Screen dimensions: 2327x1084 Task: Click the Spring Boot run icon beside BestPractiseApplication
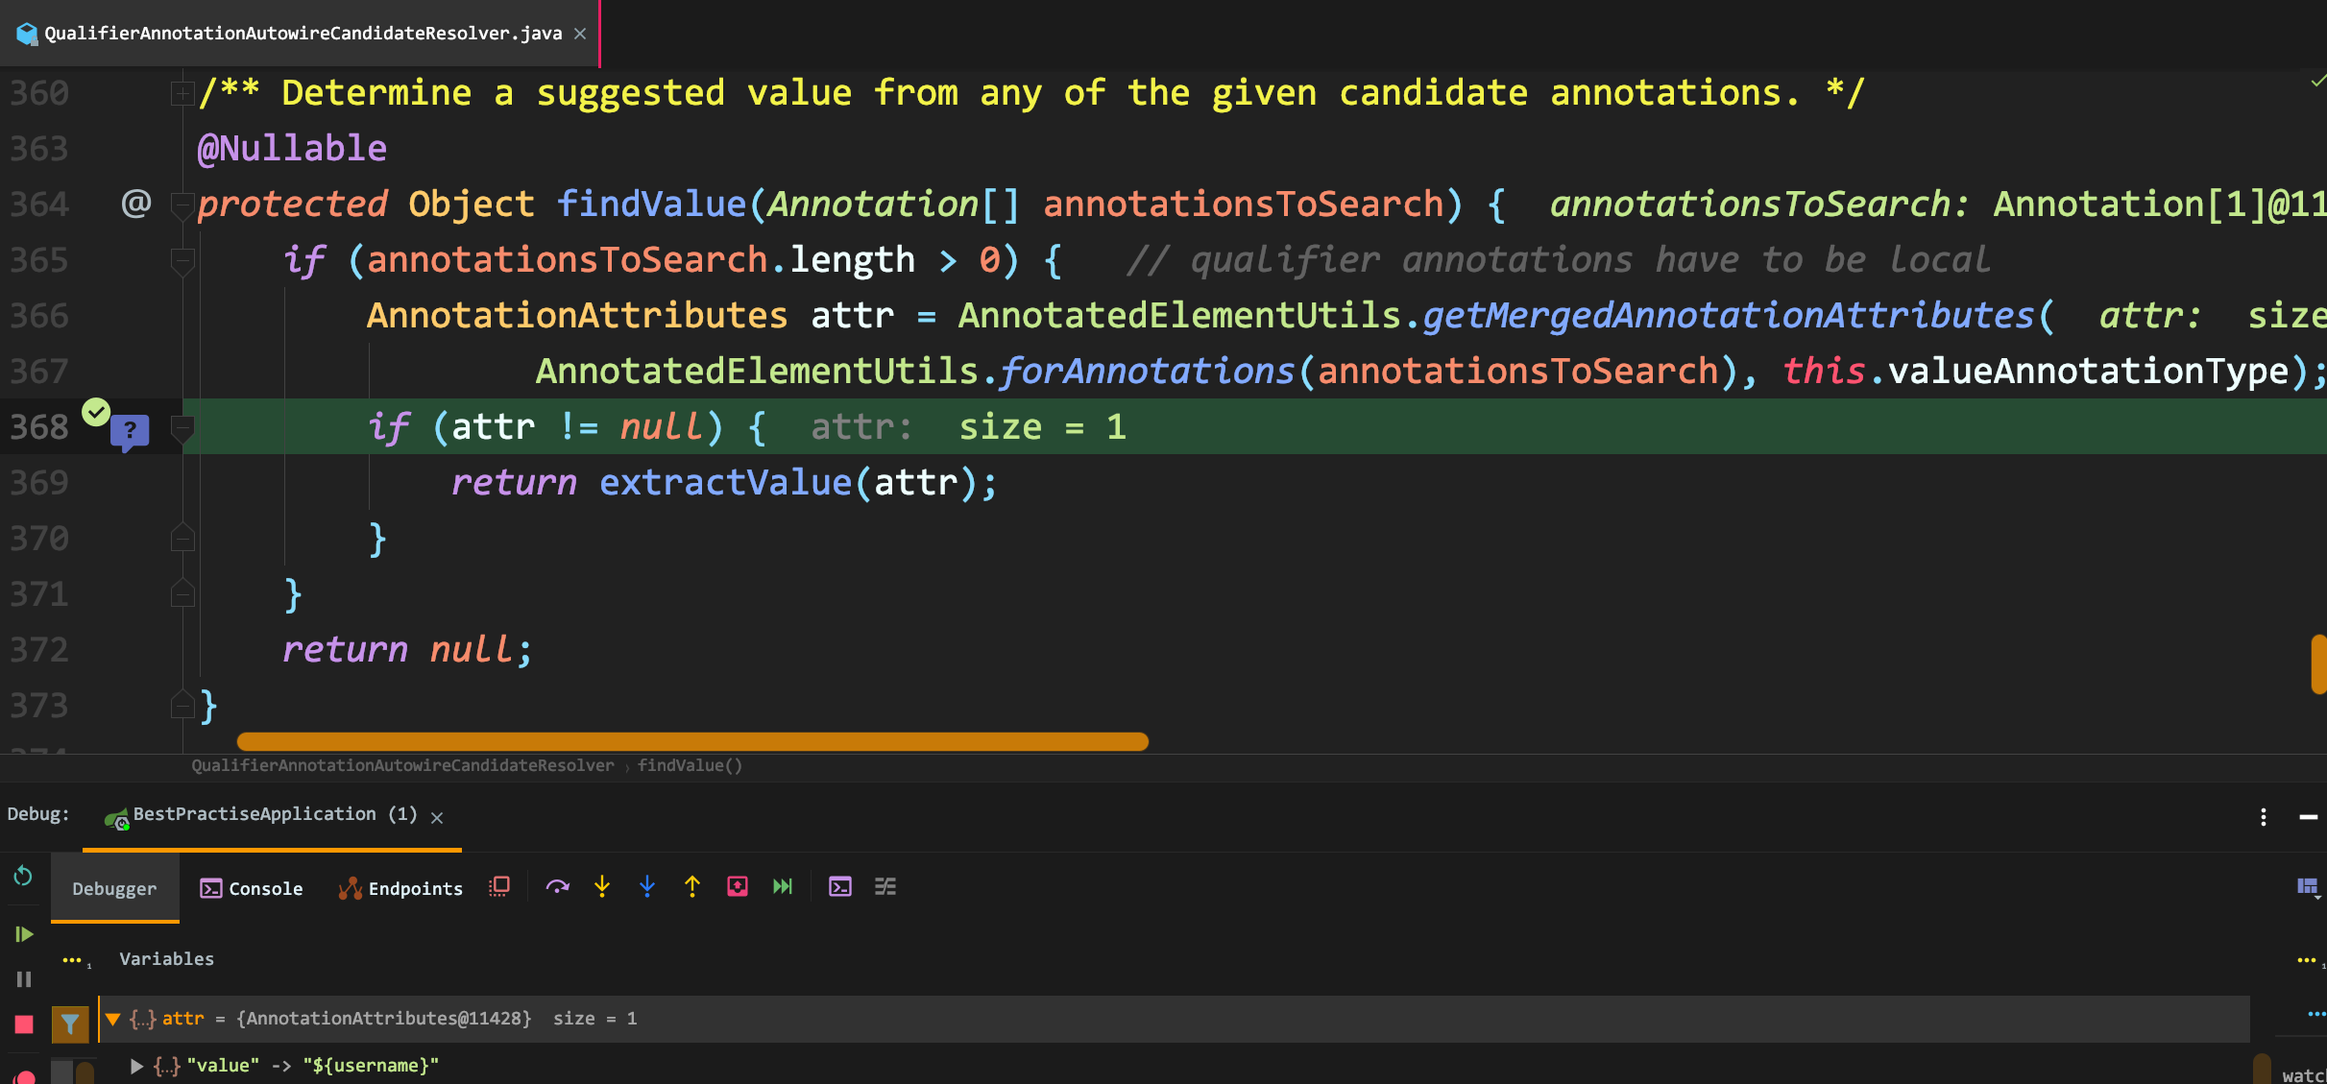115,819
